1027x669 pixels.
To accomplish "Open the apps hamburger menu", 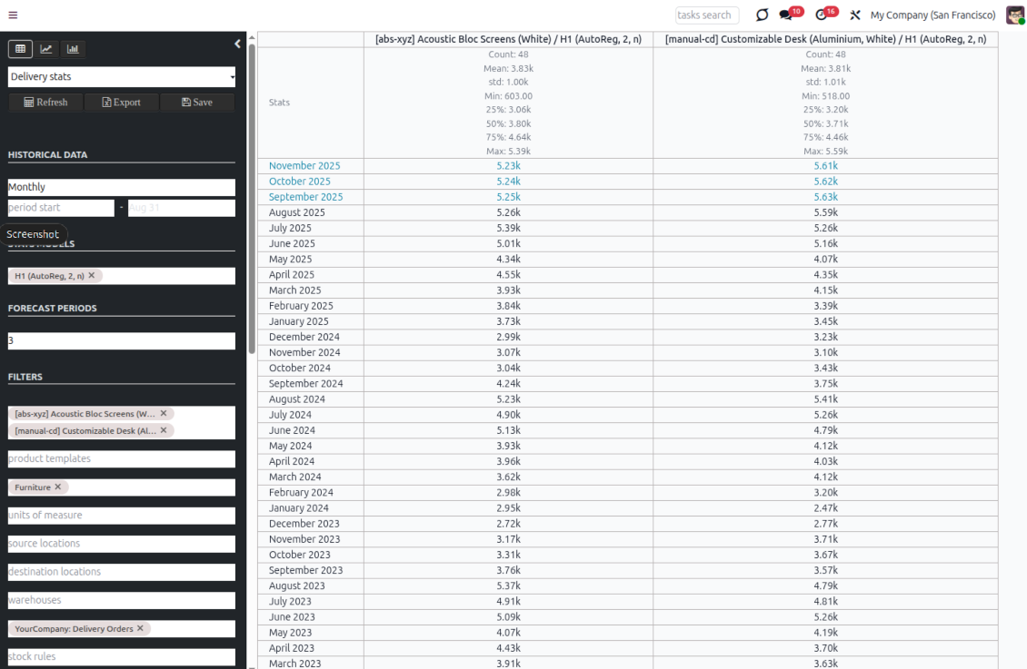I will click(x=13, y=15).
